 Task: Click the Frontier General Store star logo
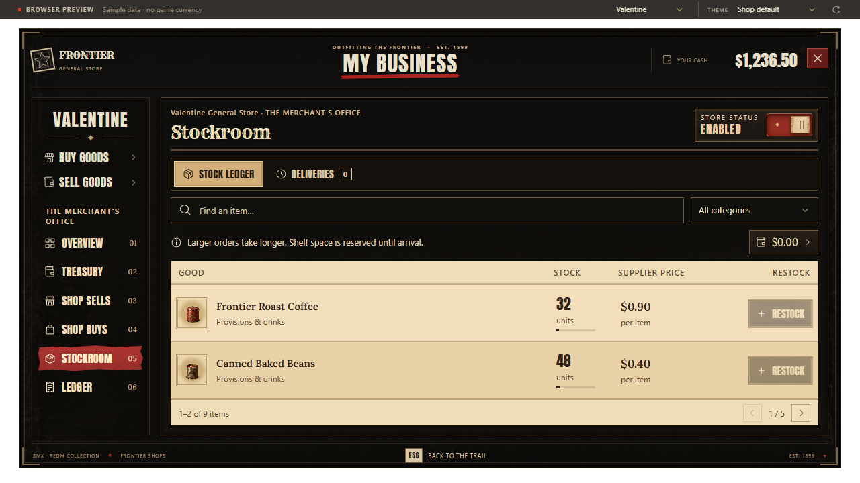point(42,60)
